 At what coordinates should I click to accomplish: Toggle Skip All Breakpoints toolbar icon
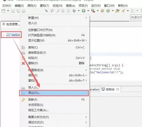pos(46,11)
